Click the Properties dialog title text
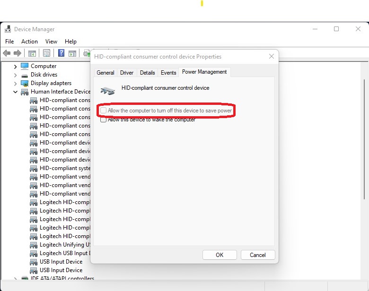Viewport: 369px width, 291px height. pos(158,57)
